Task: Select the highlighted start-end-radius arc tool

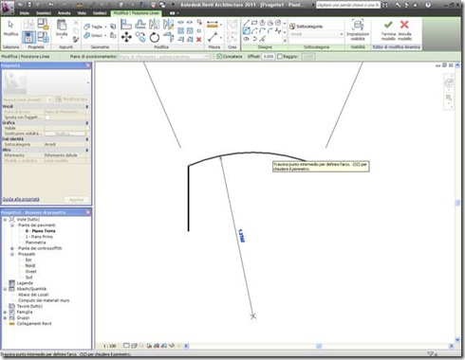Action: pos(247,31)
